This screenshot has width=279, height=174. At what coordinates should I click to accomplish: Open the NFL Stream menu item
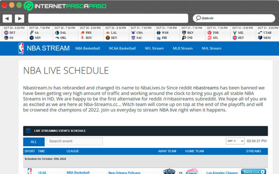[x=154, y=48]
